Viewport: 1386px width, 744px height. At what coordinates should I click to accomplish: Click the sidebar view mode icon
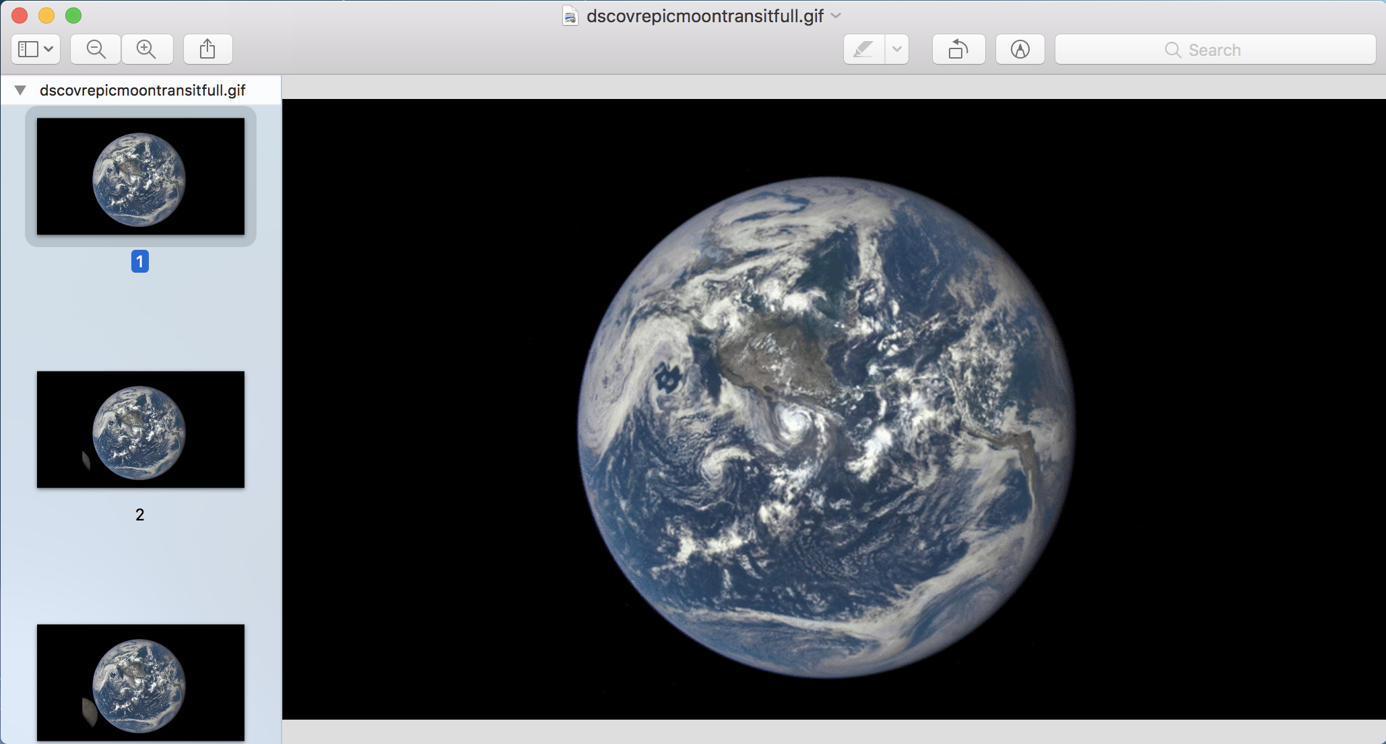pos(28,49)
